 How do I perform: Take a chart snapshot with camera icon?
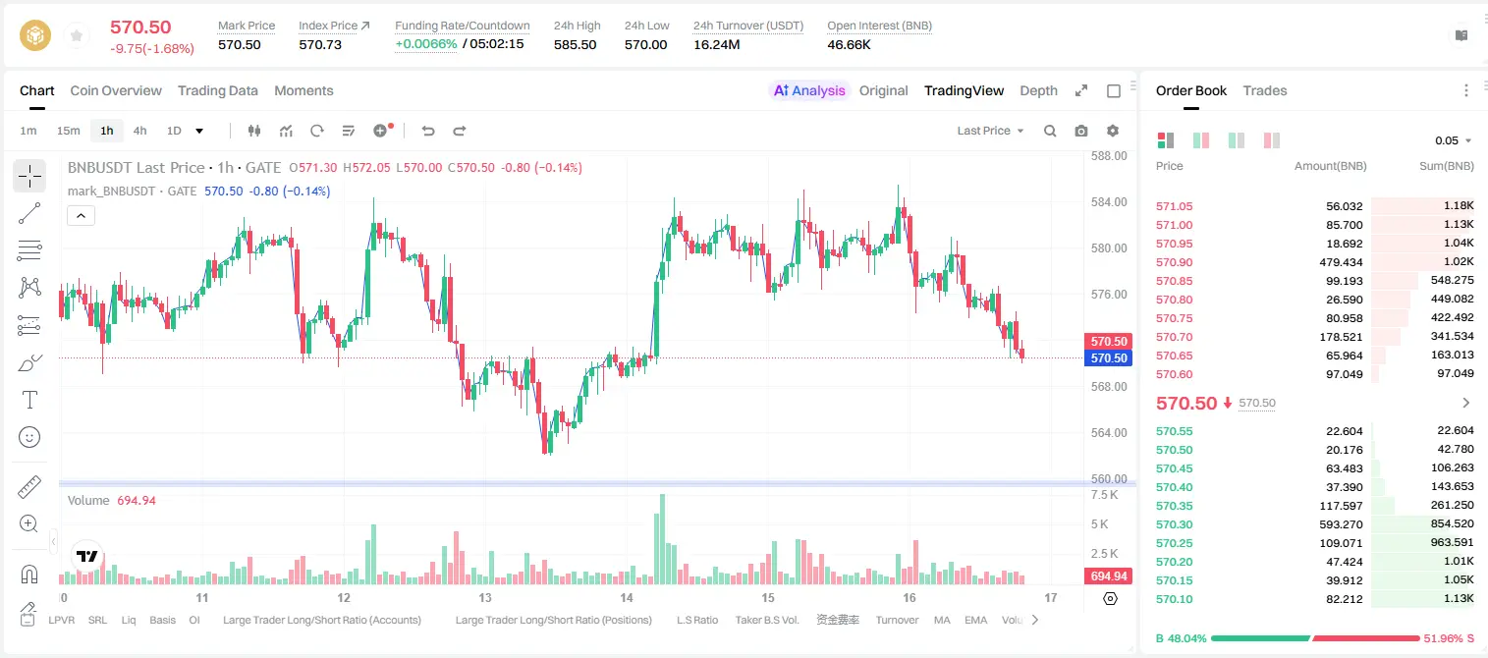[1081, 131]
